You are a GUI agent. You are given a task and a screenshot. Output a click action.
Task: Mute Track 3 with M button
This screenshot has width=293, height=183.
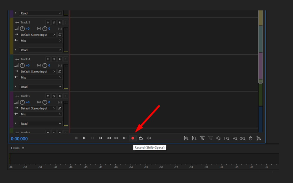48,23
